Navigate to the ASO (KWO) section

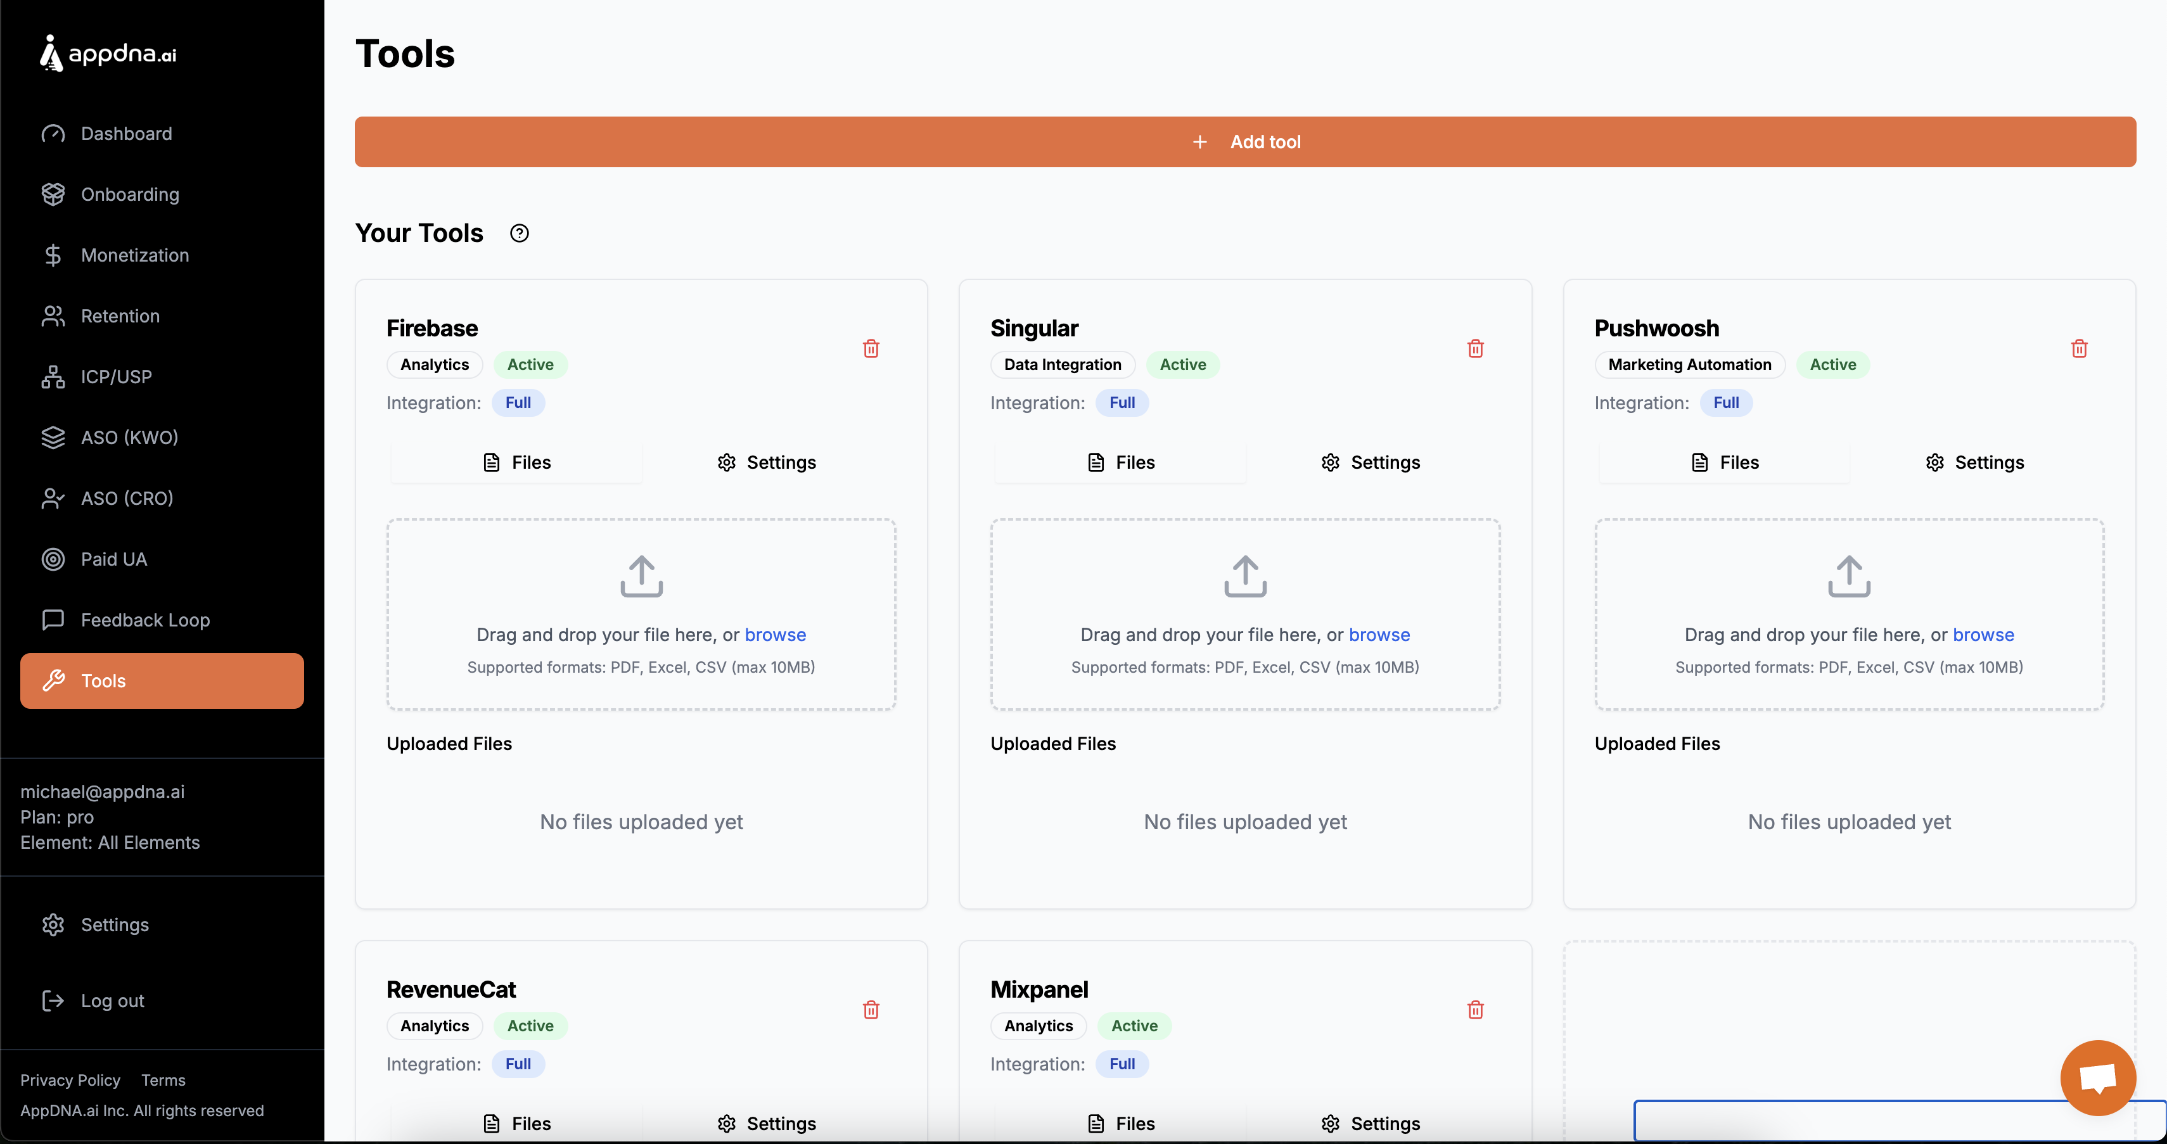point(129,438)
